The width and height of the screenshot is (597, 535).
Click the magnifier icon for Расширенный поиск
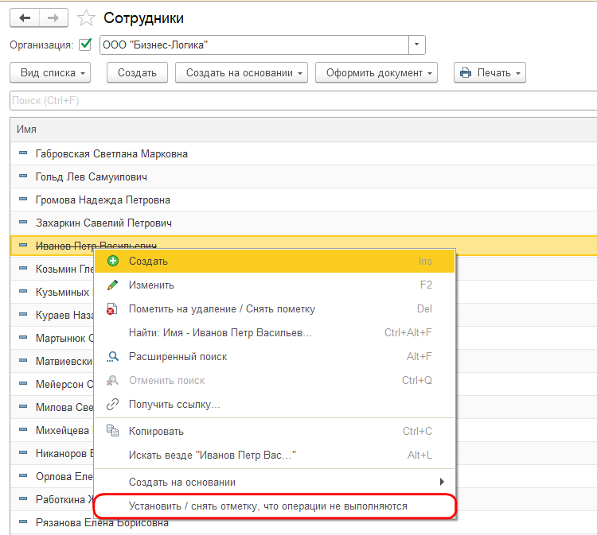[x=113, y=356]
